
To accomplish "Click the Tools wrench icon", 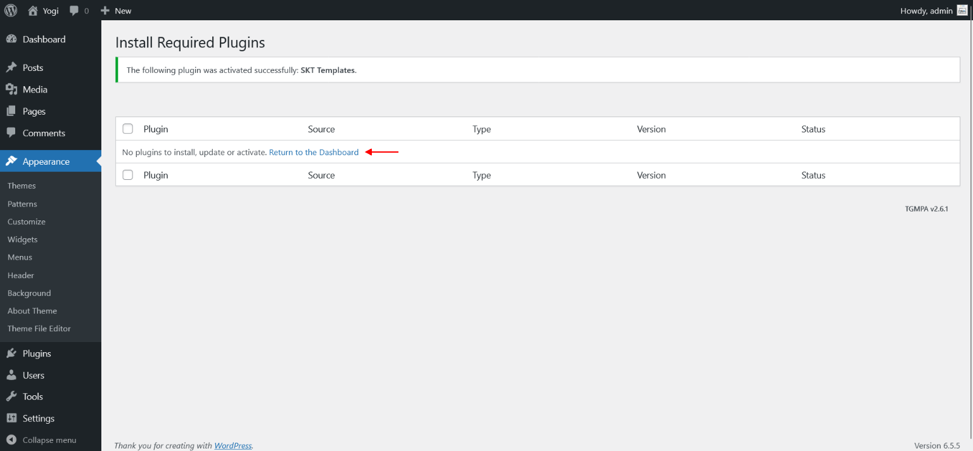I will (11, 397).
